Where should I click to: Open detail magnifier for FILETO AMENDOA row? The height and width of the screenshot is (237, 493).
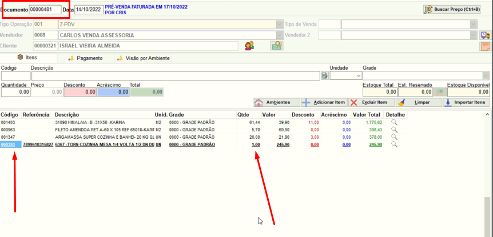click(x=394, y=130)
